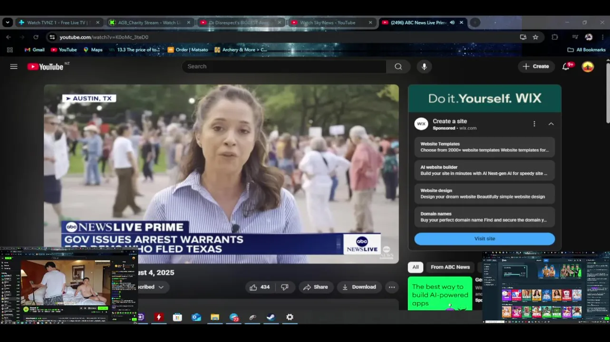Open a new browser tab
610x342 pixels.
(x=474, y=22)
